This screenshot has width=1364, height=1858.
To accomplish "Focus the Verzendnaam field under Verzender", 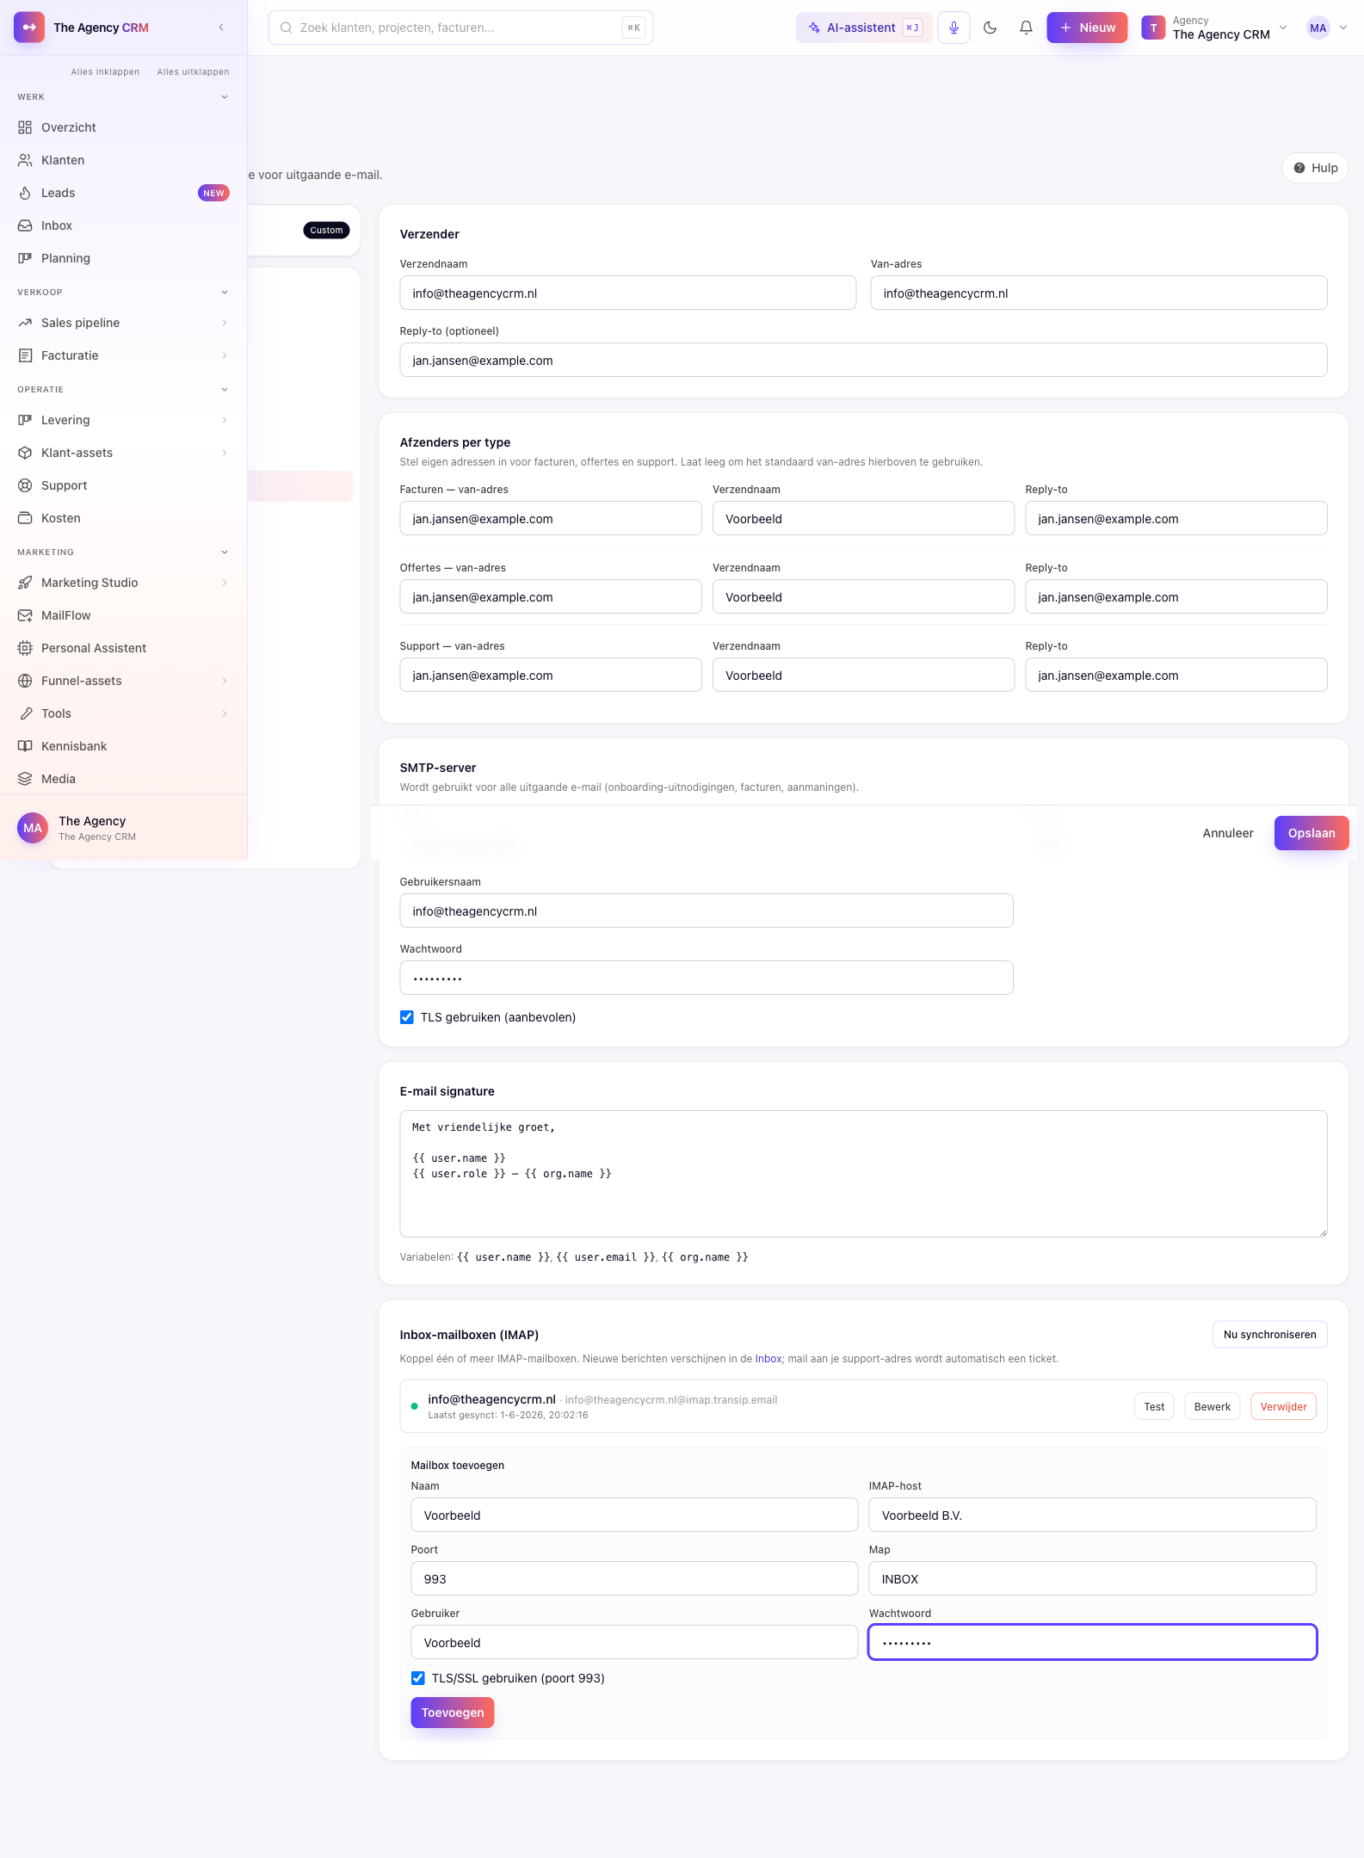I will 628,293.
